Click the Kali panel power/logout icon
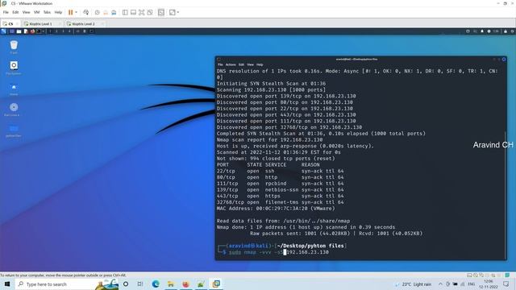516x290 pixels. pos(512,31)
